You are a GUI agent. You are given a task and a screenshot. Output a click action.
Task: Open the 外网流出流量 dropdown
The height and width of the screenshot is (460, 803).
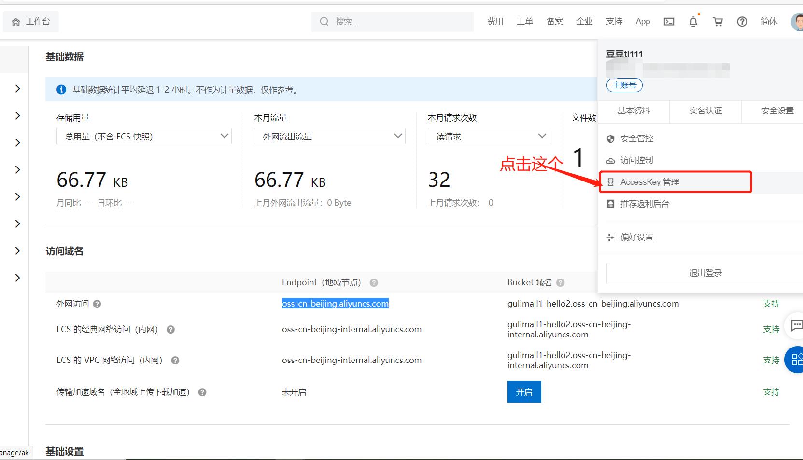coord(330,136)
